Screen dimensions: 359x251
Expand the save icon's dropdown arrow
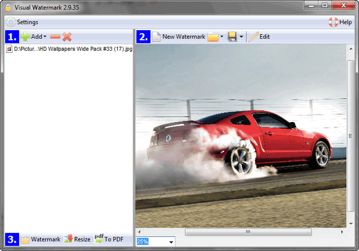tap(241, 37)
